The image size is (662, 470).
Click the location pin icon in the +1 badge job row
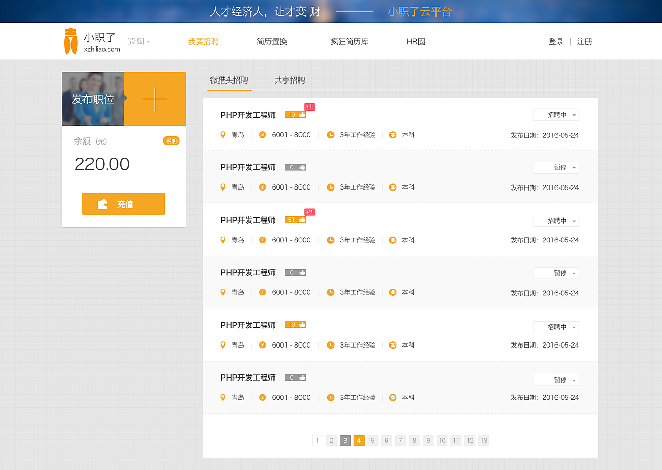tap(223, 135)
